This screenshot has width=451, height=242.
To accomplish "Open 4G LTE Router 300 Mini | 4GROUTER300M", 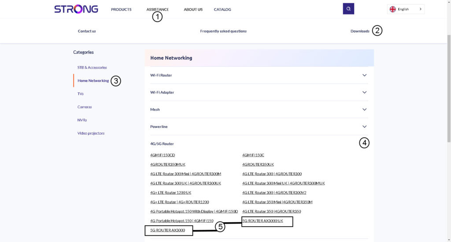I will coord(185,174).
